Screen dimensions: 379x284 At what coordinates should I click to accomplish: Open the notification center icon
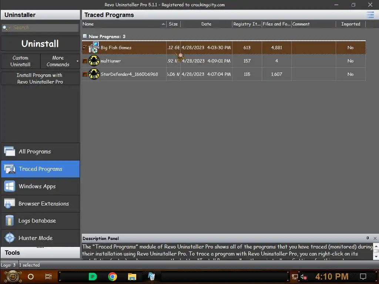(x=363, y=277)
